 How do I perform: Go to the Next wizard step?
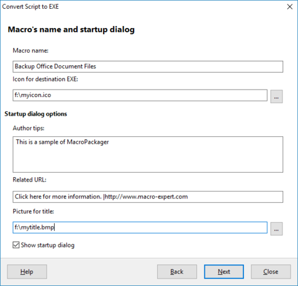coord(224,272)
